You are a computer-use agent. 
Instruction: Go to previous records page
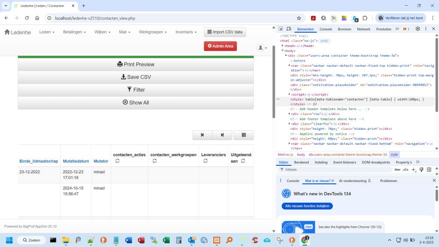202,135
